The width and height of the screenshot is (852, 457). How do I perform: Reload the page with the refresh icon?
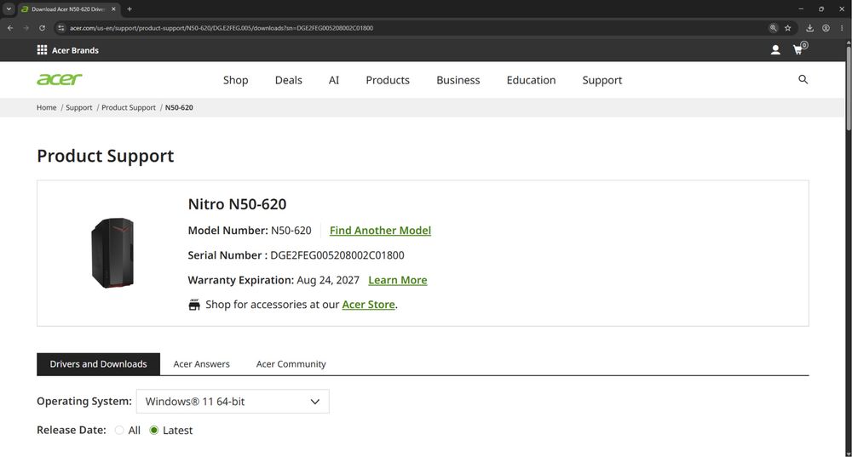coord(42,28)
